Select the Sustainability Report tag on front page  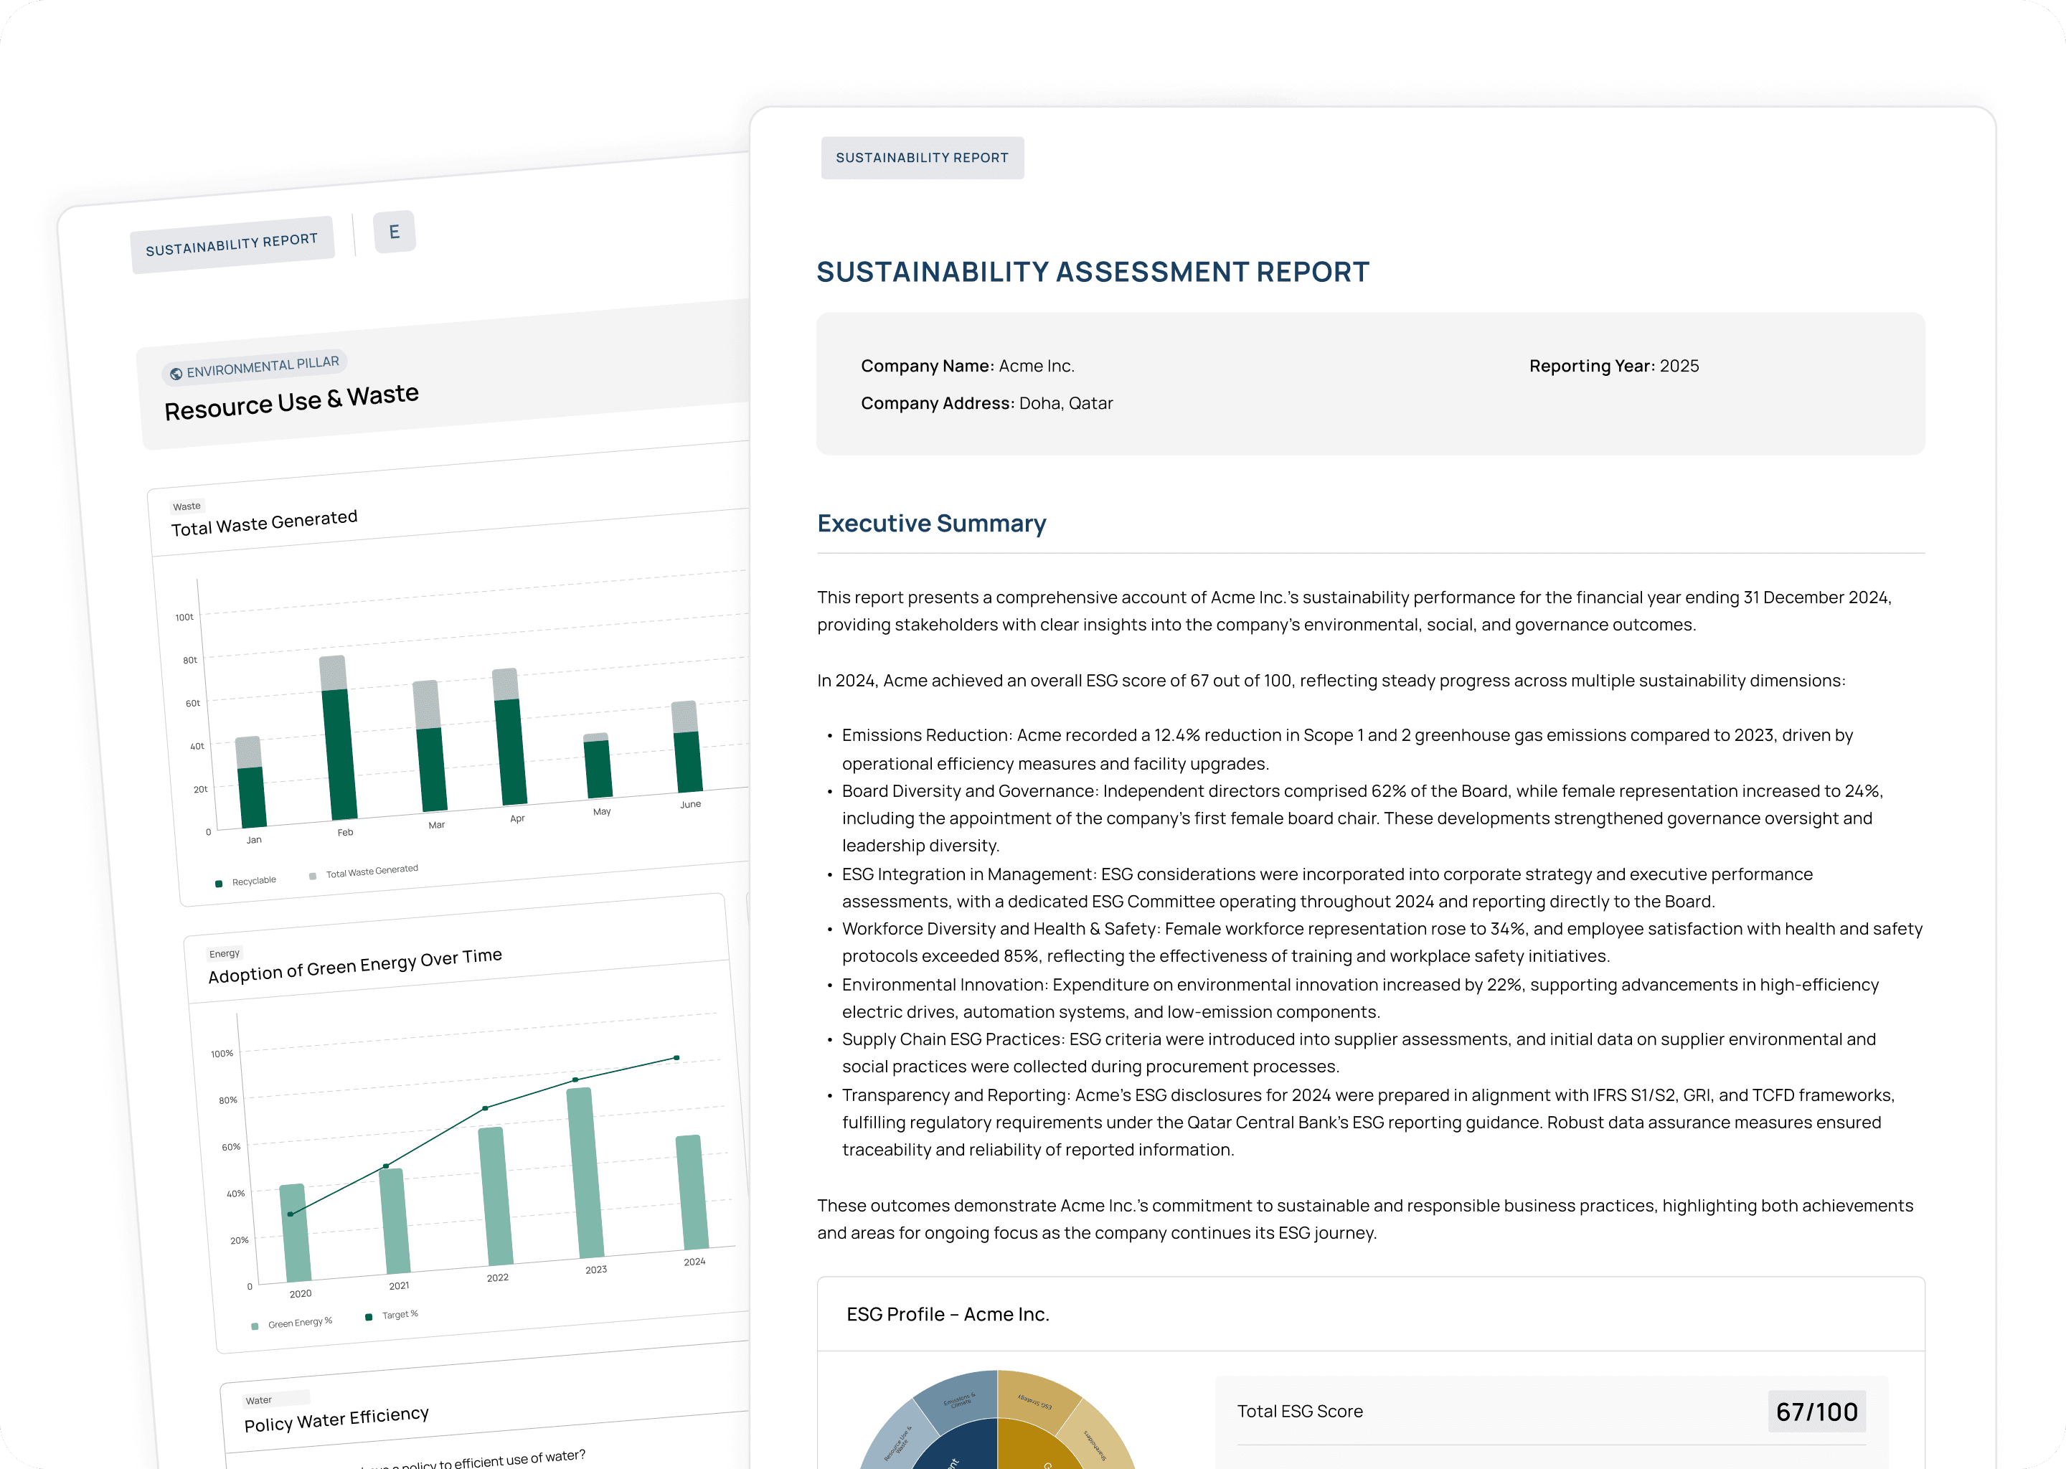pyautogui.click(x=922, y=157)
